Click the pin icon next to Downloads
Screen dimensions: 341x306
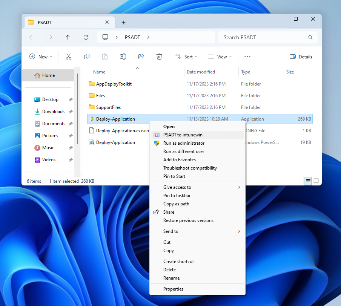[x=71, y=112]
